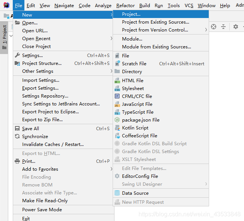The width and height of the screenshot is (244, 221).
Task: Choose Import Settings... entry
Action: (63, 80)
